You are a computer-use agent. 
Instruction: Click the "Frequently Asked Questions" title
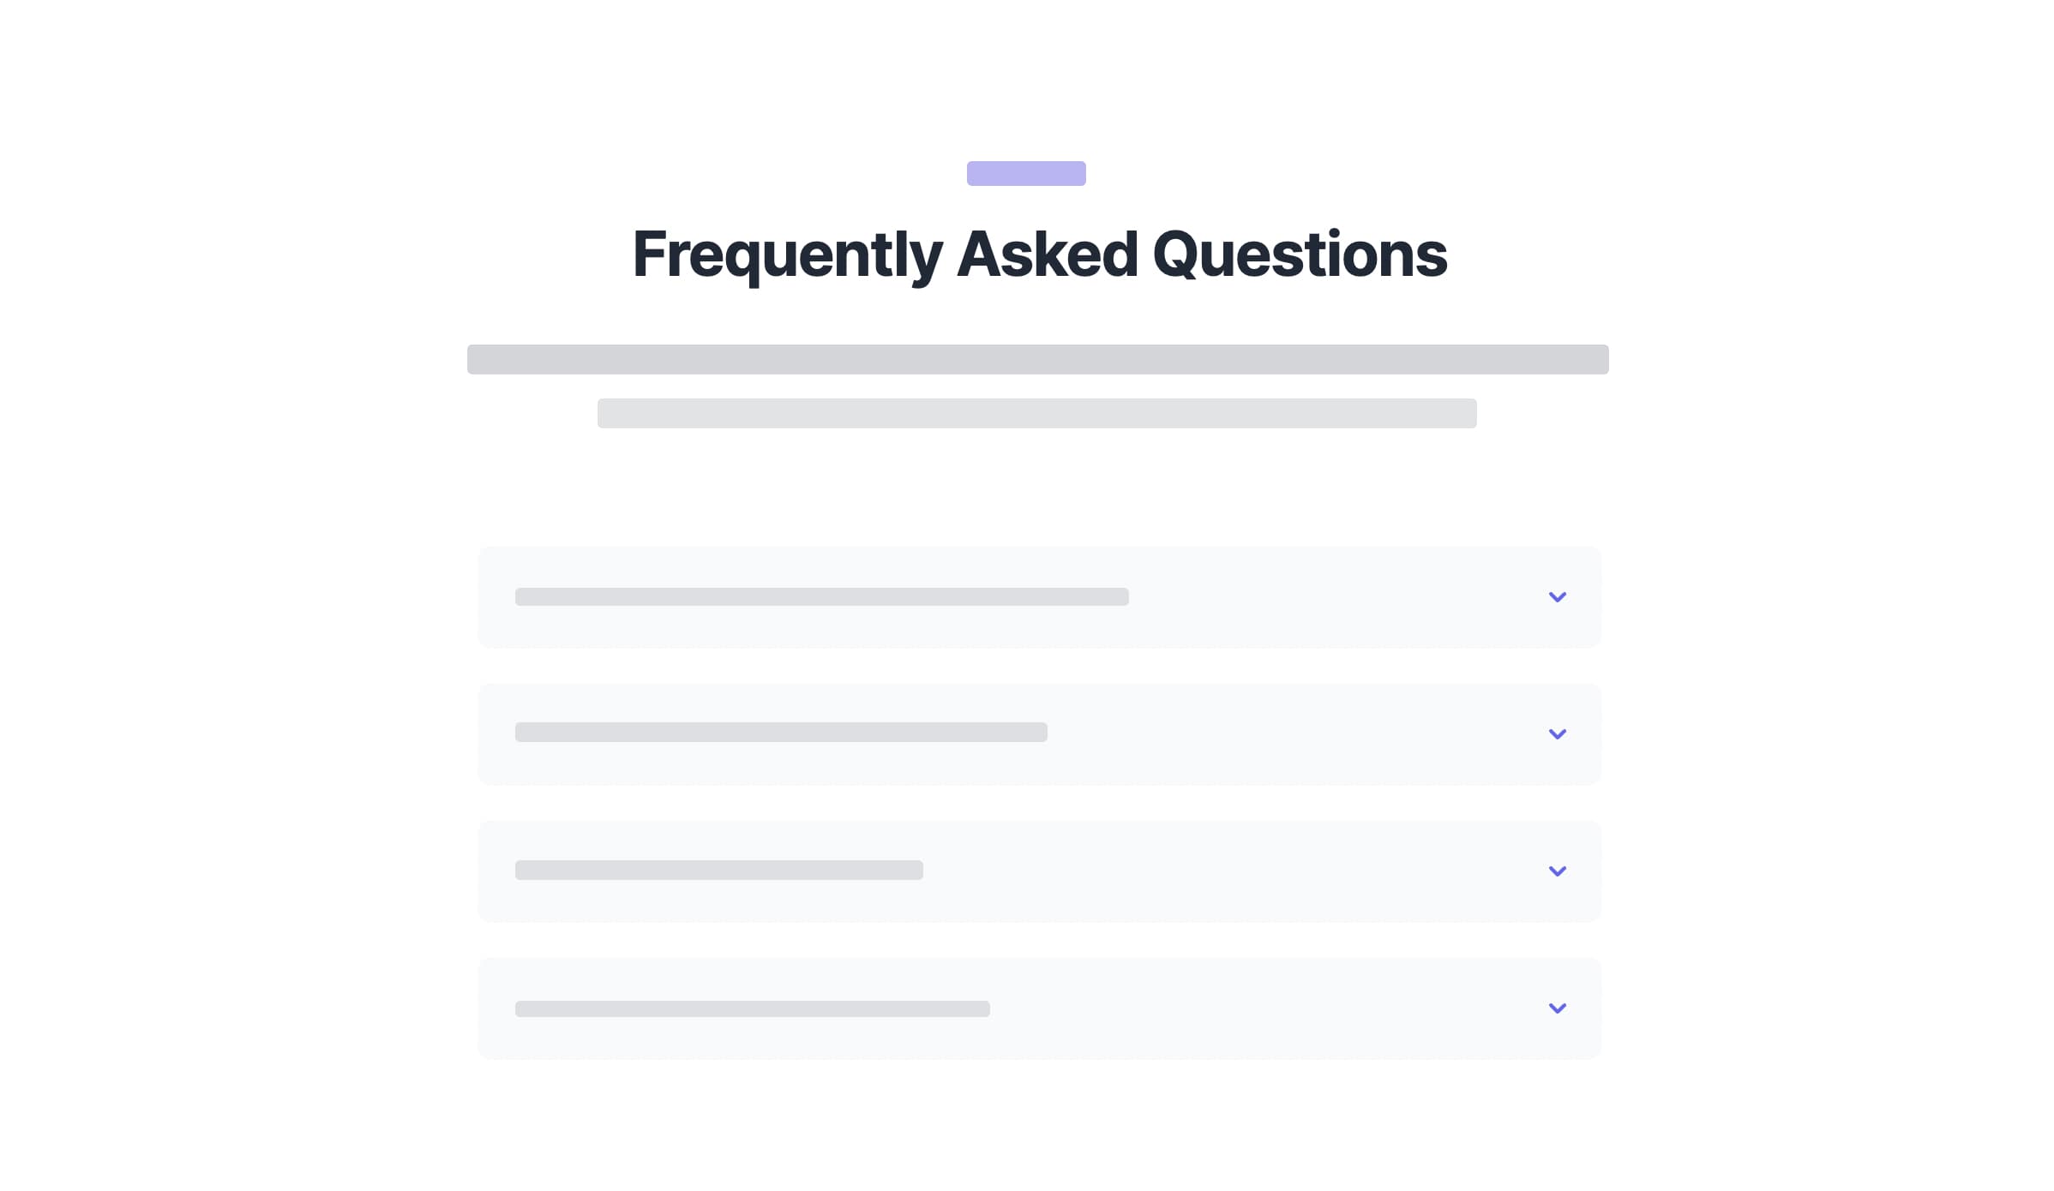pos(1040,255)
